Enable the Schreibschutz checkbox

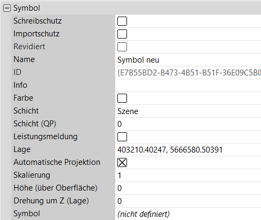(x=122, y=21)
